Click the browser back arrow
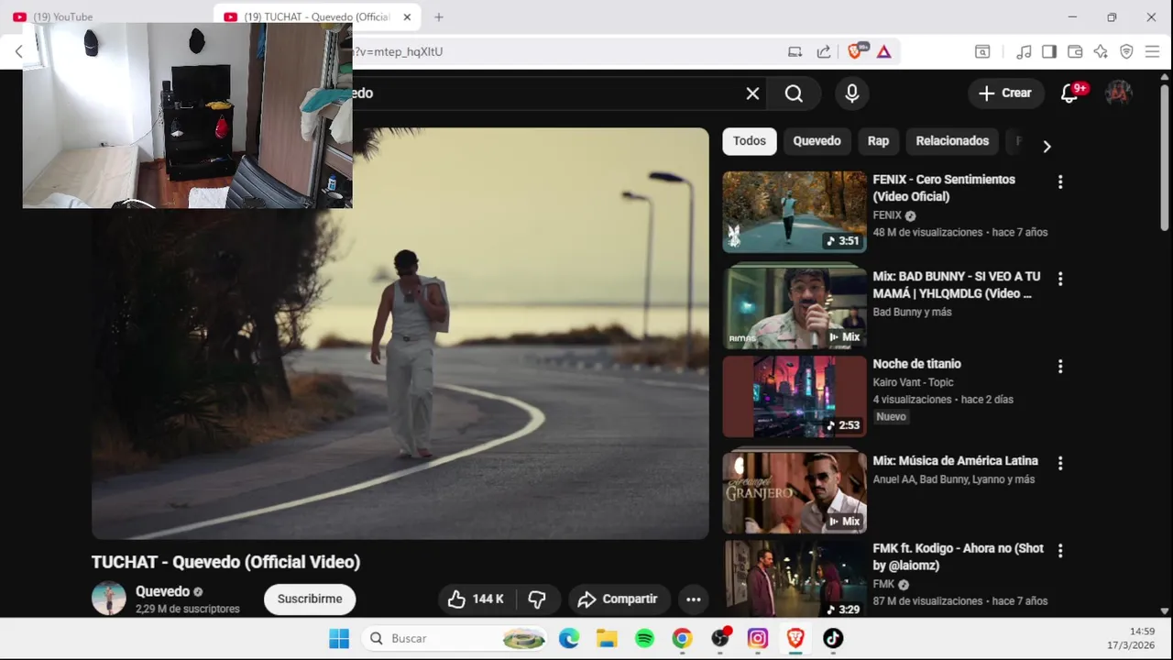The image size is (1173, 660). coord(18,51)
